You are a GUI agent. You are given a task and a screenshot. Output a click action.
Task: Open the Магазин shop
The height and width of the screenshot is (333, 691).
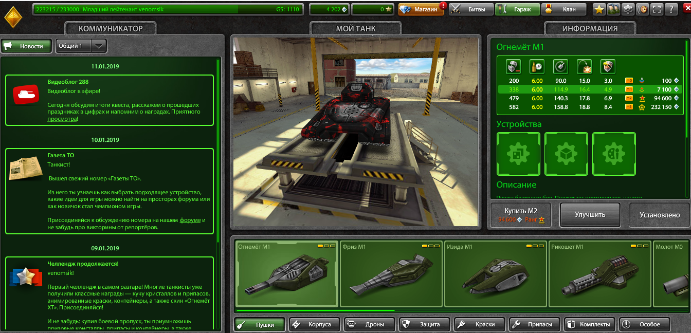(421, 9)
